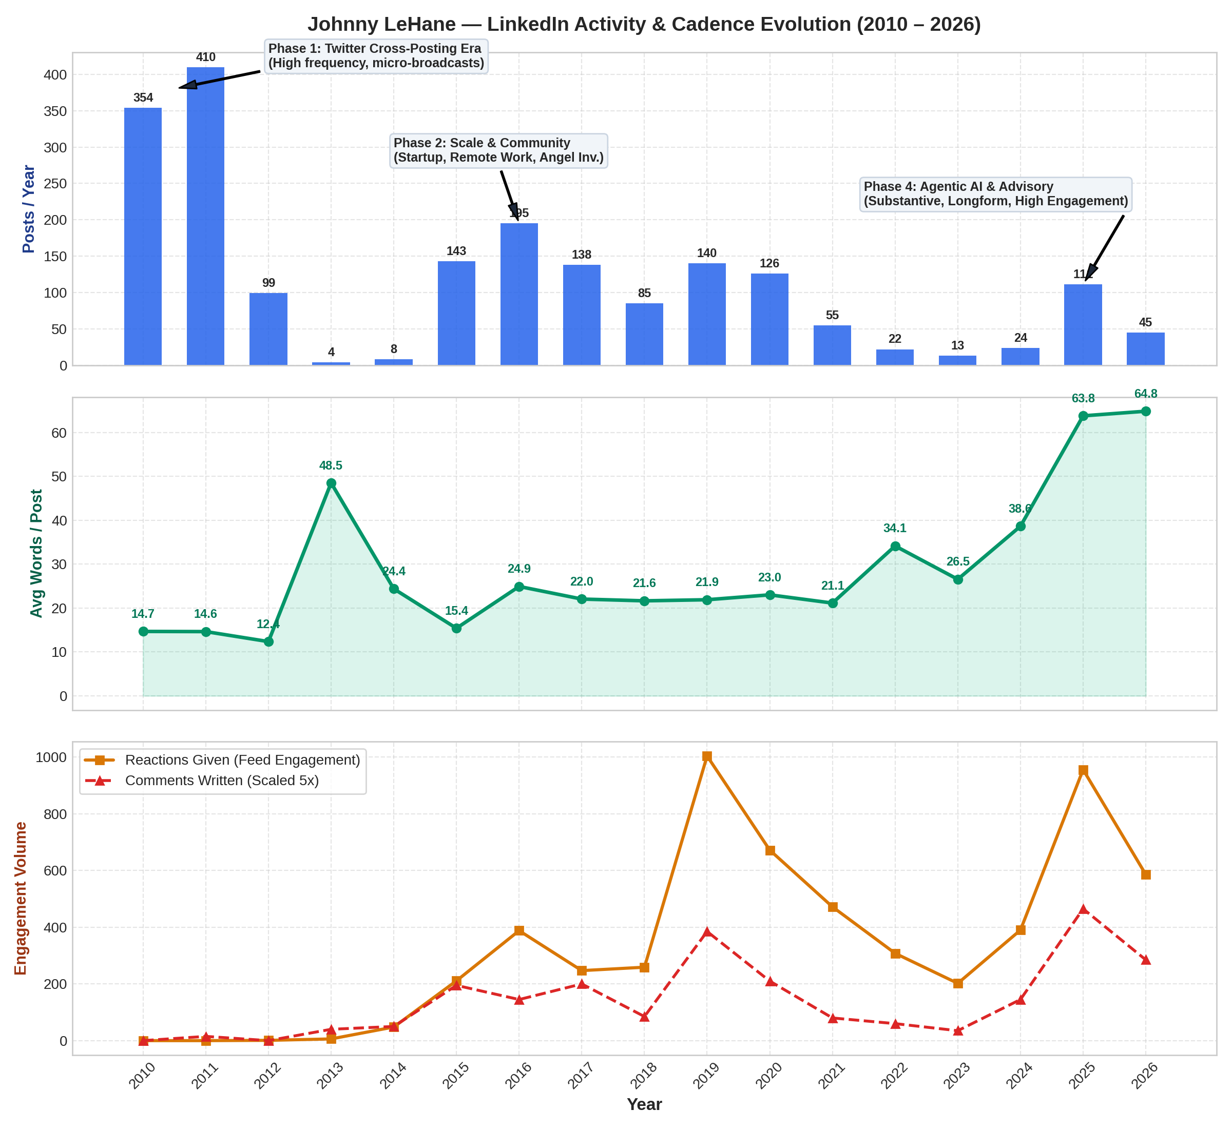Click the 2013 peak marker on words line
This screenshot has width=1232, height=1129.
tap(331, 483)
